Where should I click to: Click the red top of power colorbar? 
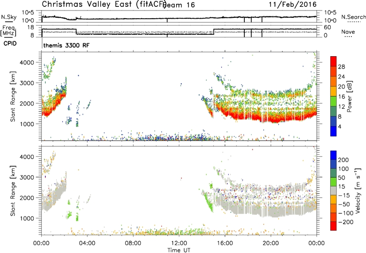pyautogui.click(x=334, y=61)
